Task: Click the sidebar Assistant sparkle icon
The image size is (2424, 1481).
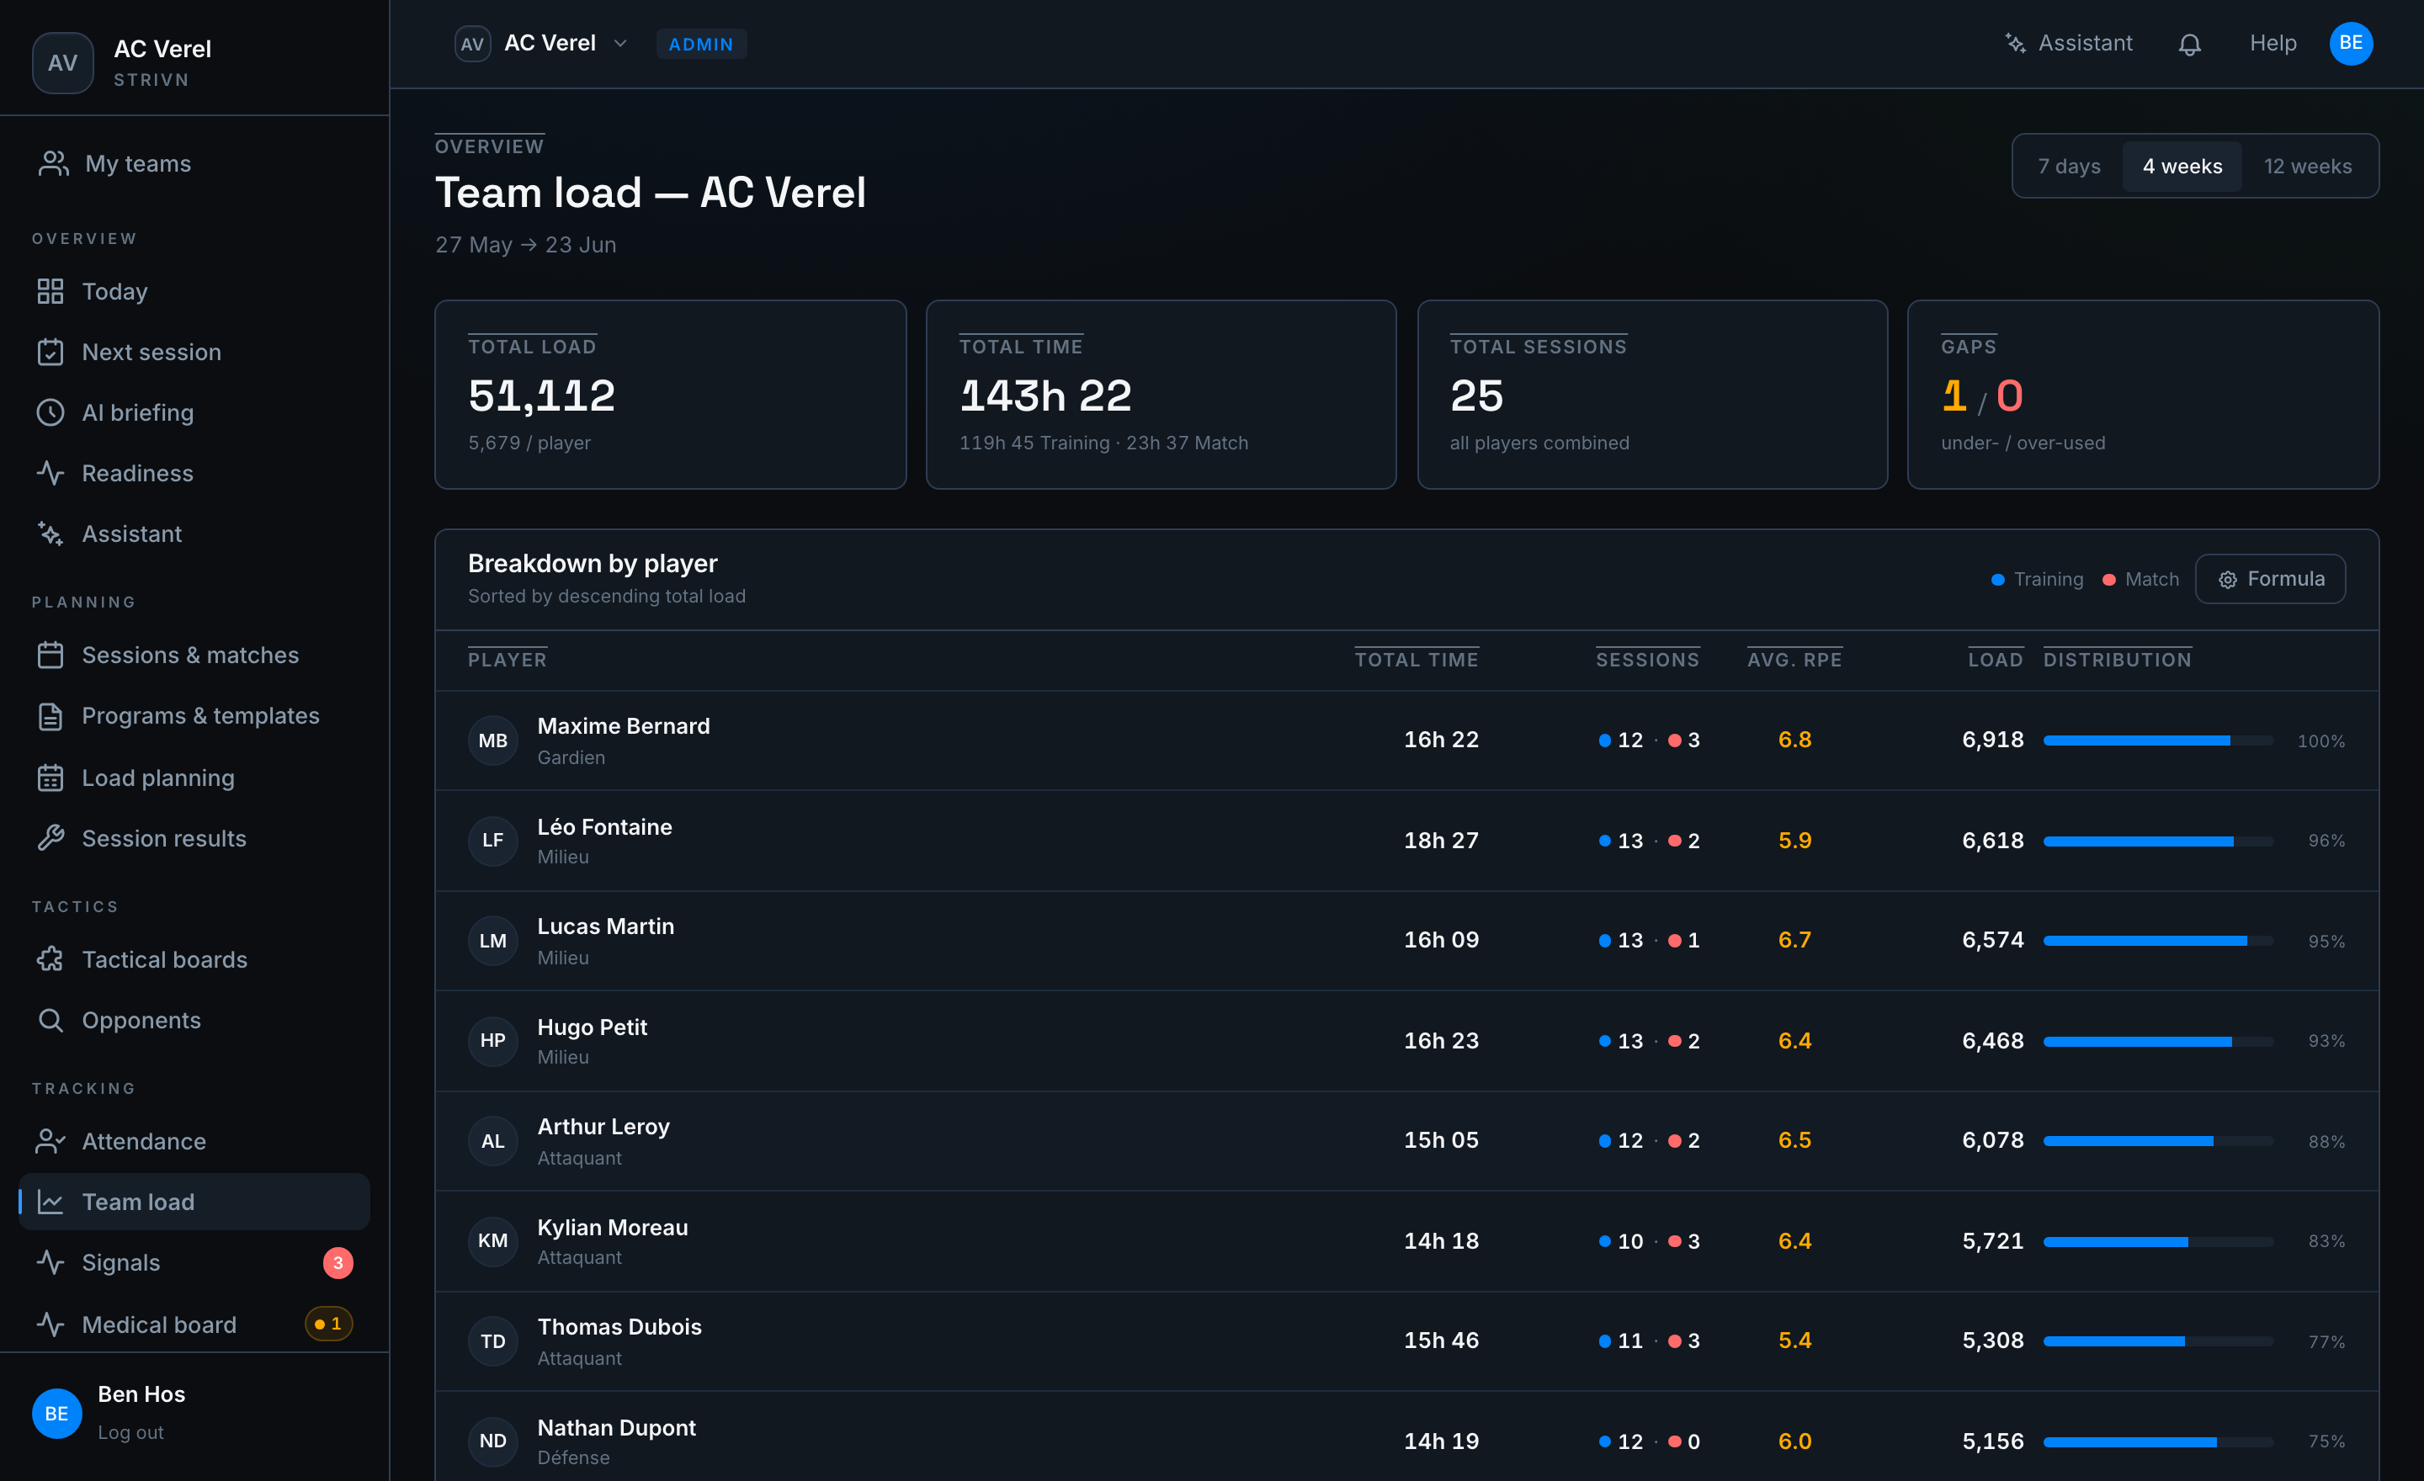Action: pyautogui.click(x=50, y=534)
